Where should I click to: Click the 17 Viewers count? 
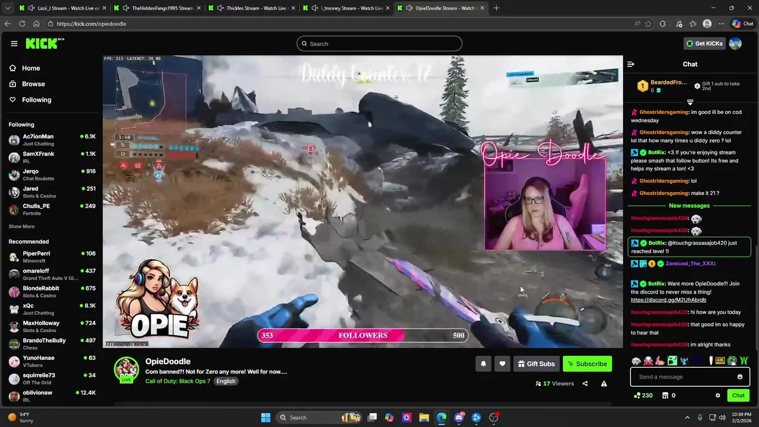[554, 384]
